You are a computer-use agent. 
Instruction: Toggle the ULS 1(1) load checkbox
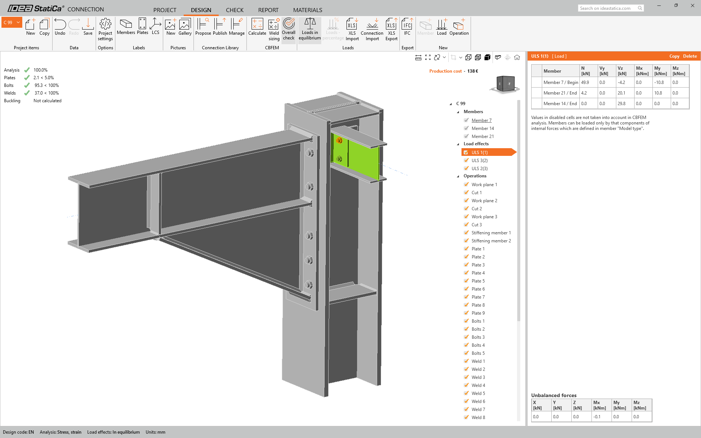[466, 152]
